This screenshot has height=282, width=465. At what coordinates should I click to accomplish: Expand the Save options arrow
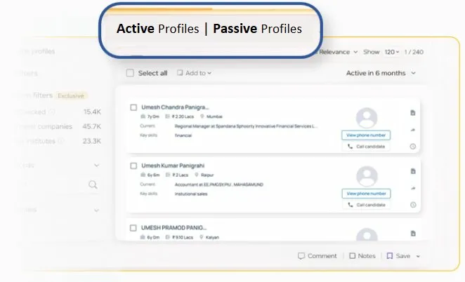[418, 256]
